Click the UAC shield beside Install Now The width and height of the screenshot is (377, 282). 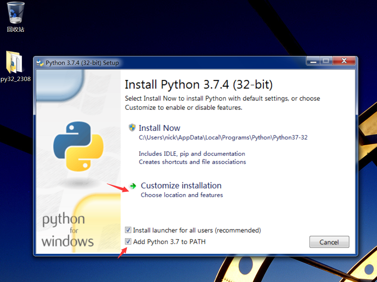point(132,127)
